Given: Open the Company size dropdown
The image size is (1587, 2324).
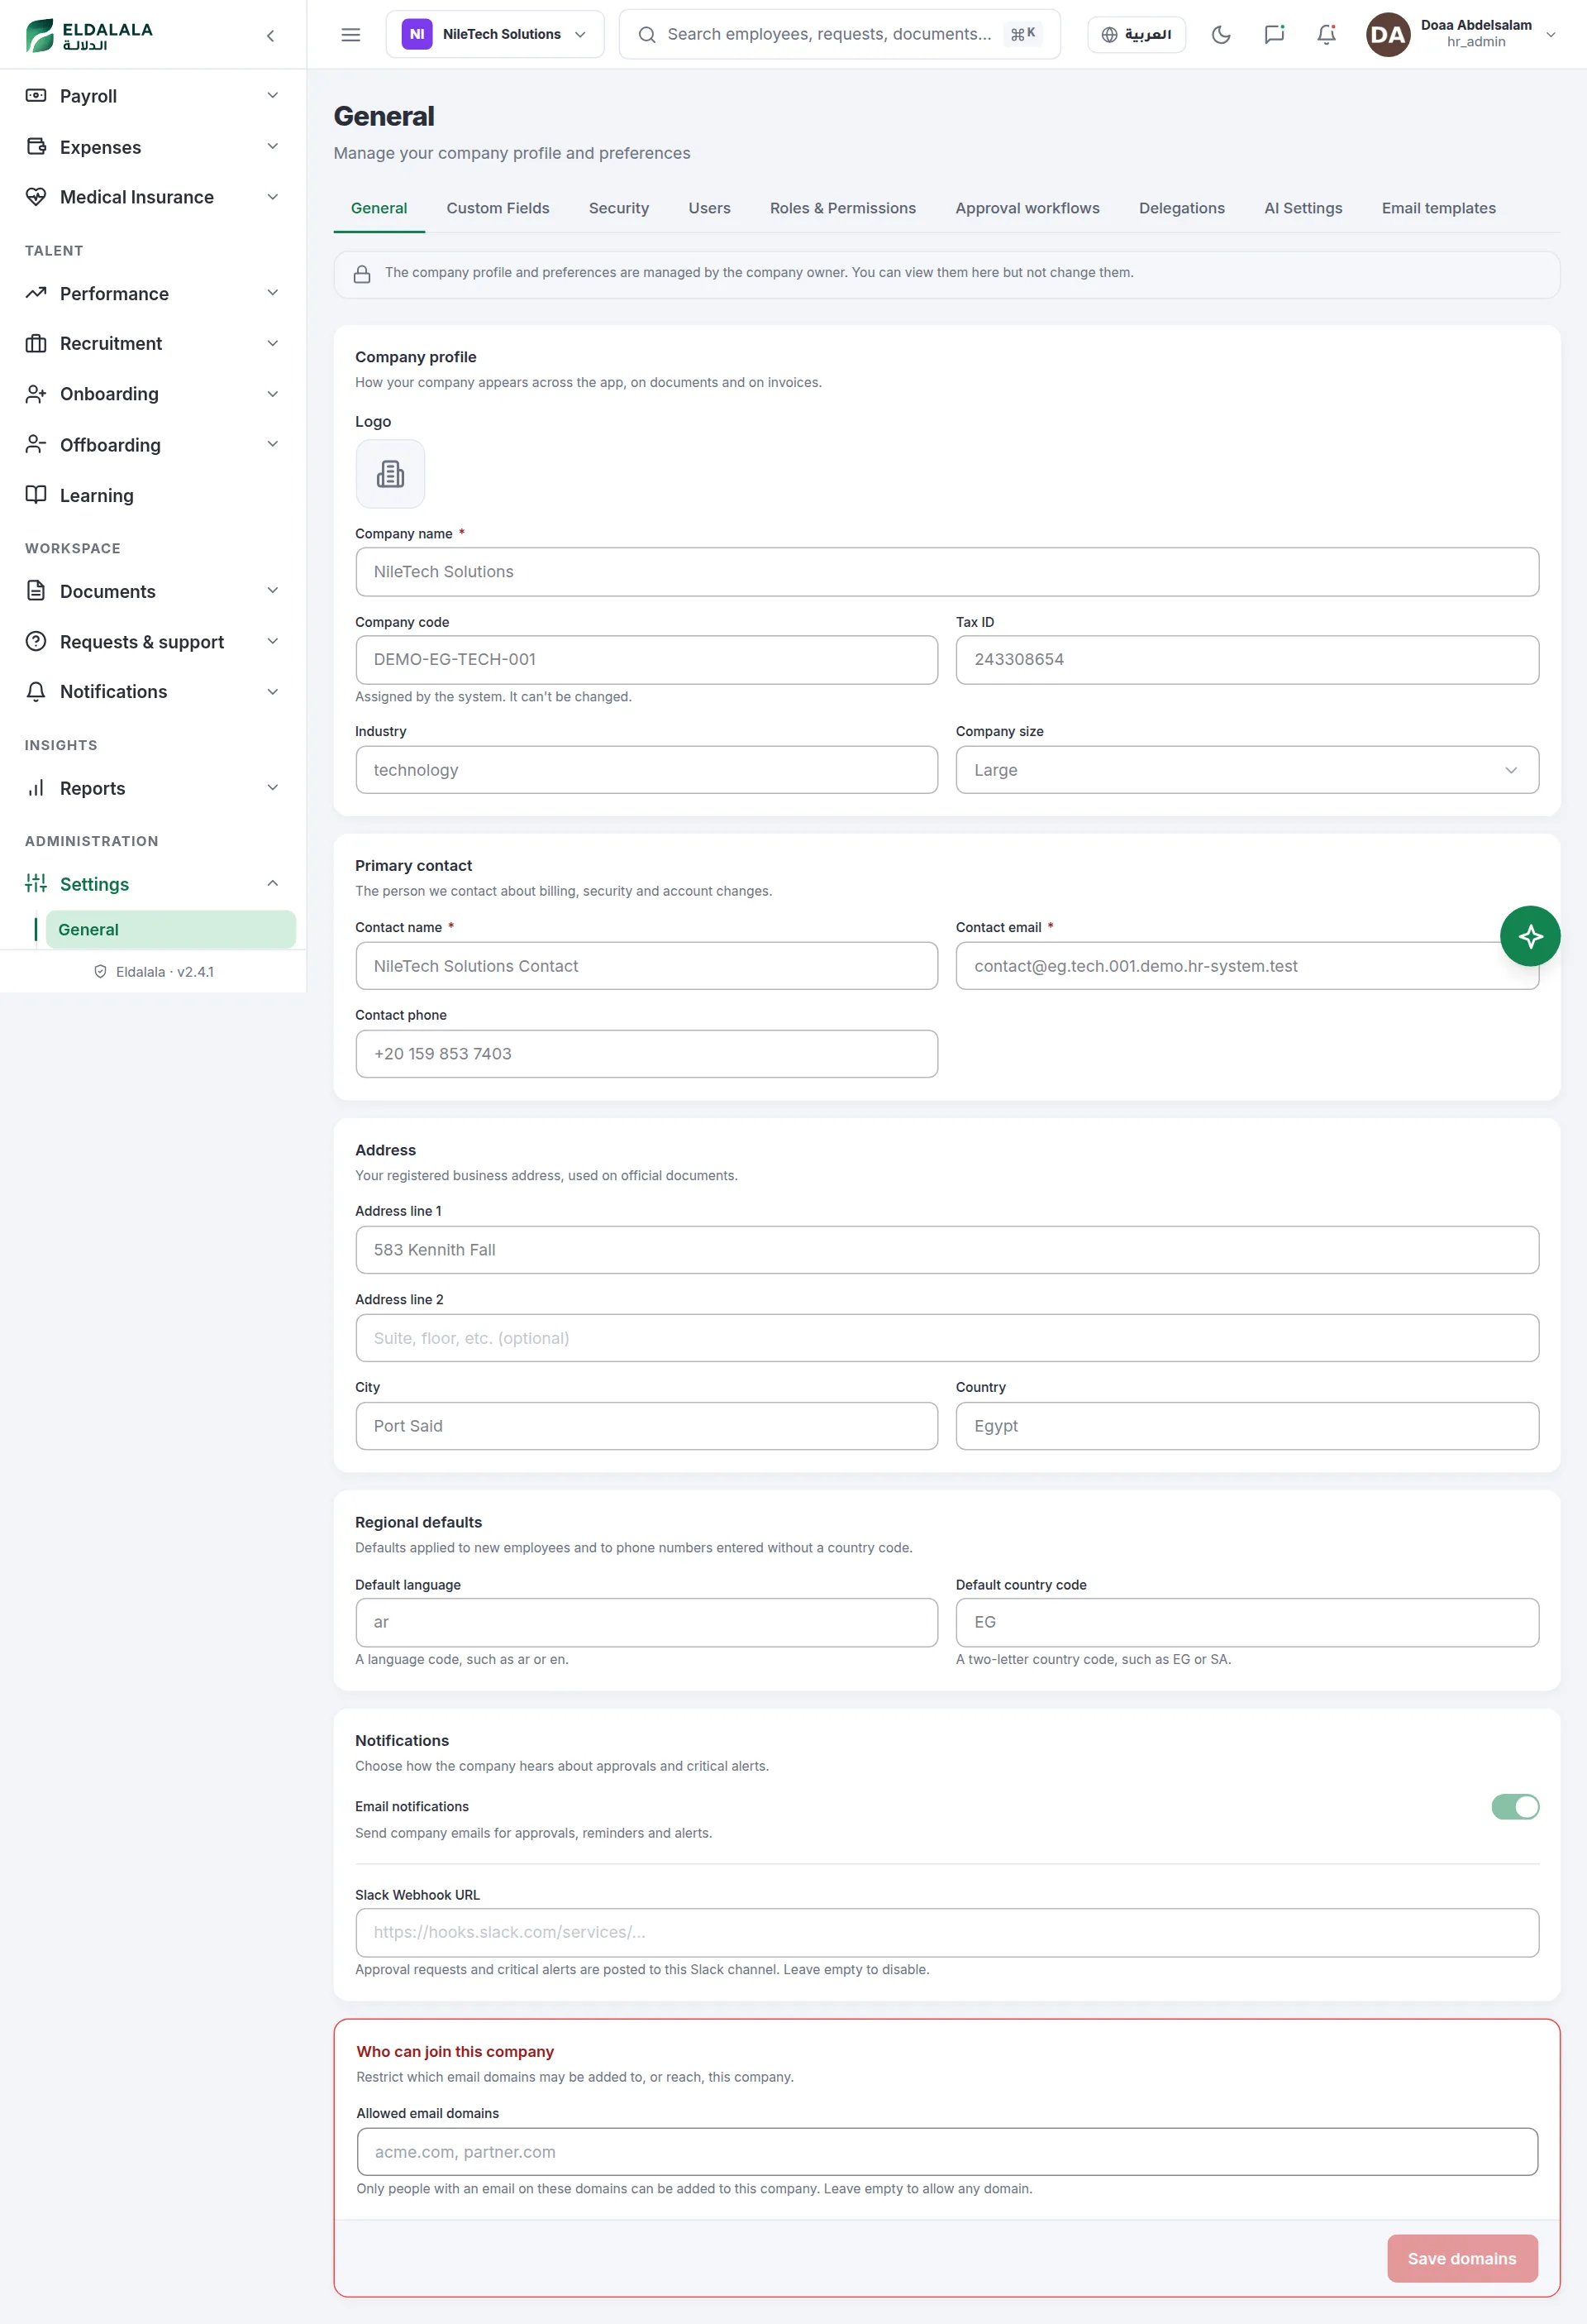Looking at the screenshot, I should click(x=1246, y=770).
